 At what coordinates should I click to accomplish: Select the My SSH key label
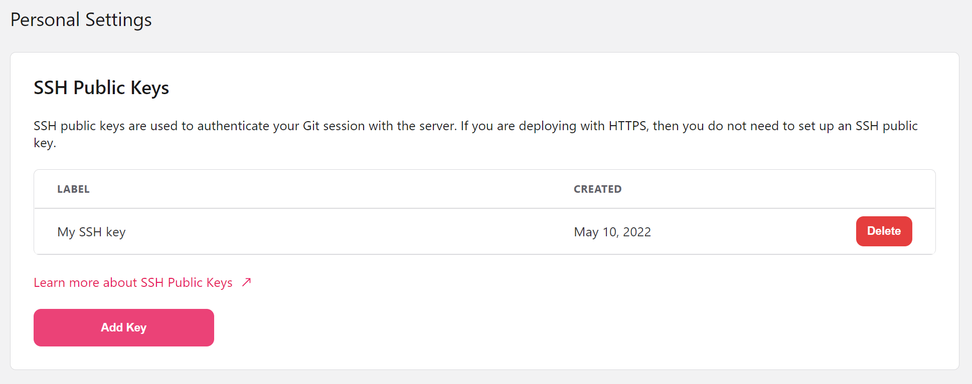pos(91,232)
